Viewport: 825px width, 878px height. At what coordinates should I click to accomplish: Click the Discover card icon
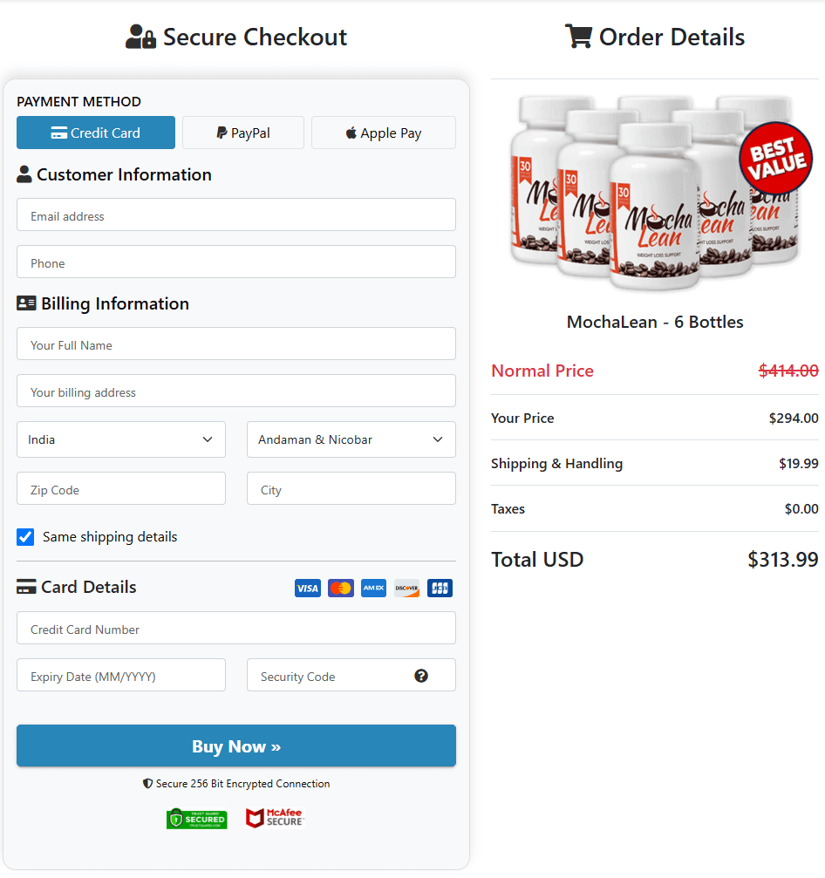click(406, 588)
